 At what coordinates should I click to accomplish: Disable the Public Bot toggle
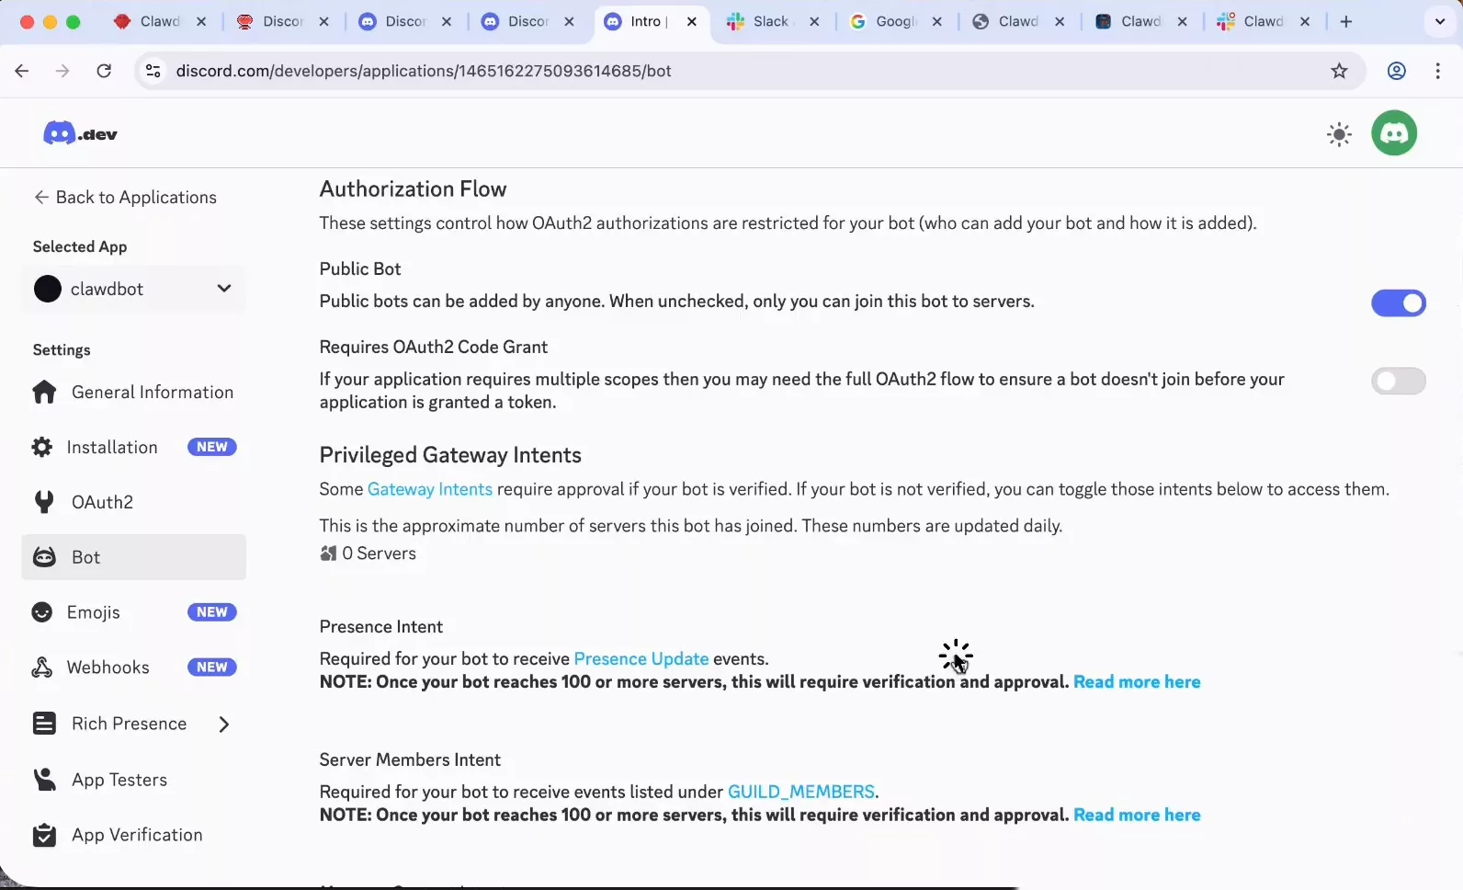coord(1398,303)
